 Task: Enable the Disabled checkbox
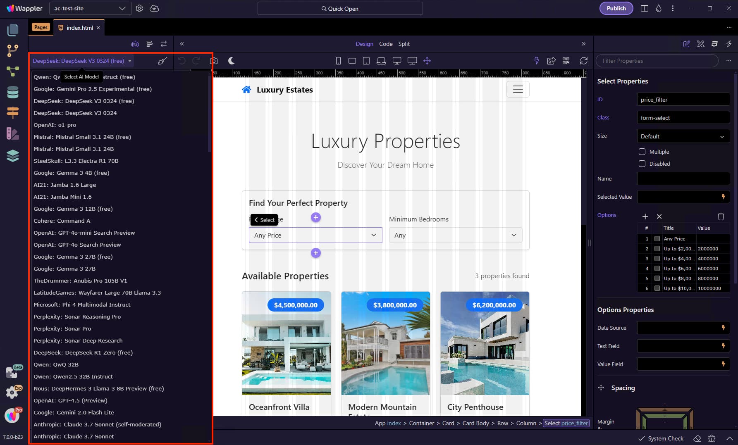pos(642,164)
